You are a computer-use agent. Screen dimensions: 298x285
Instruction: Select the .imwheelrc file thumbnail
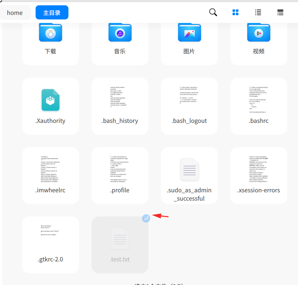[50, 169]
